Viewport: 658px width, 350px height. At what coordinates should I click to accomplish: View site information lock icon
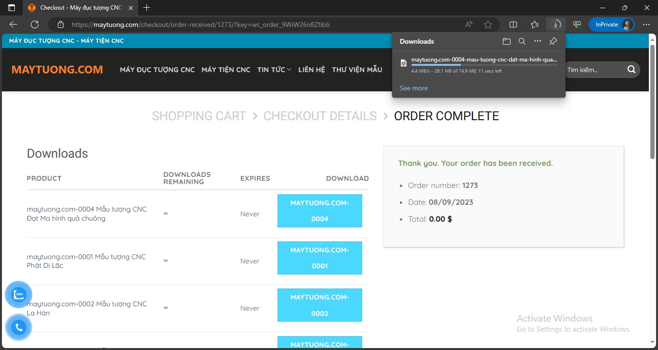60,25
